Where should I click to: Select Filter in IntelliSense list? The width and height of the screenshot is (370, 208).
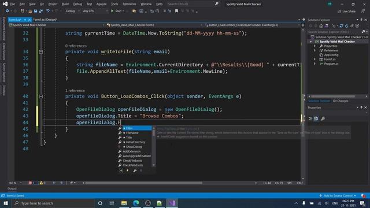(x=135, y=128)
